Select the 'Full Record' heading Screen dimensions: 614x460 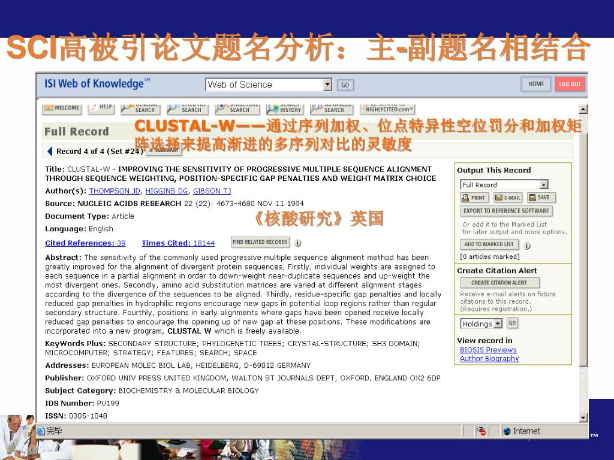(x=76, y=131)
